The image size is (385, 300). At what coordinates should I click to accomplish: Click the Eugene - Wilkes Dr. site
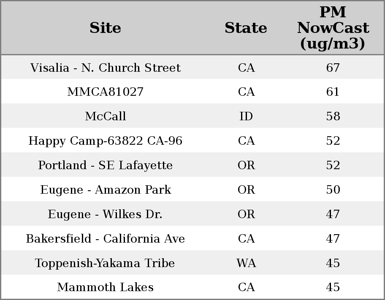pos(105,214)
